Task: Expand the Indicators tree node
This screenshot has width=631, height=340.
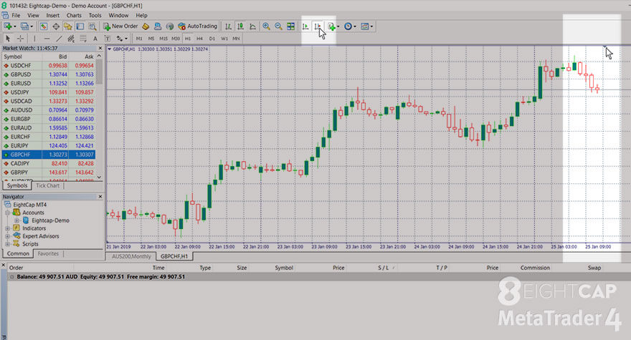Action: click(7, 228)
